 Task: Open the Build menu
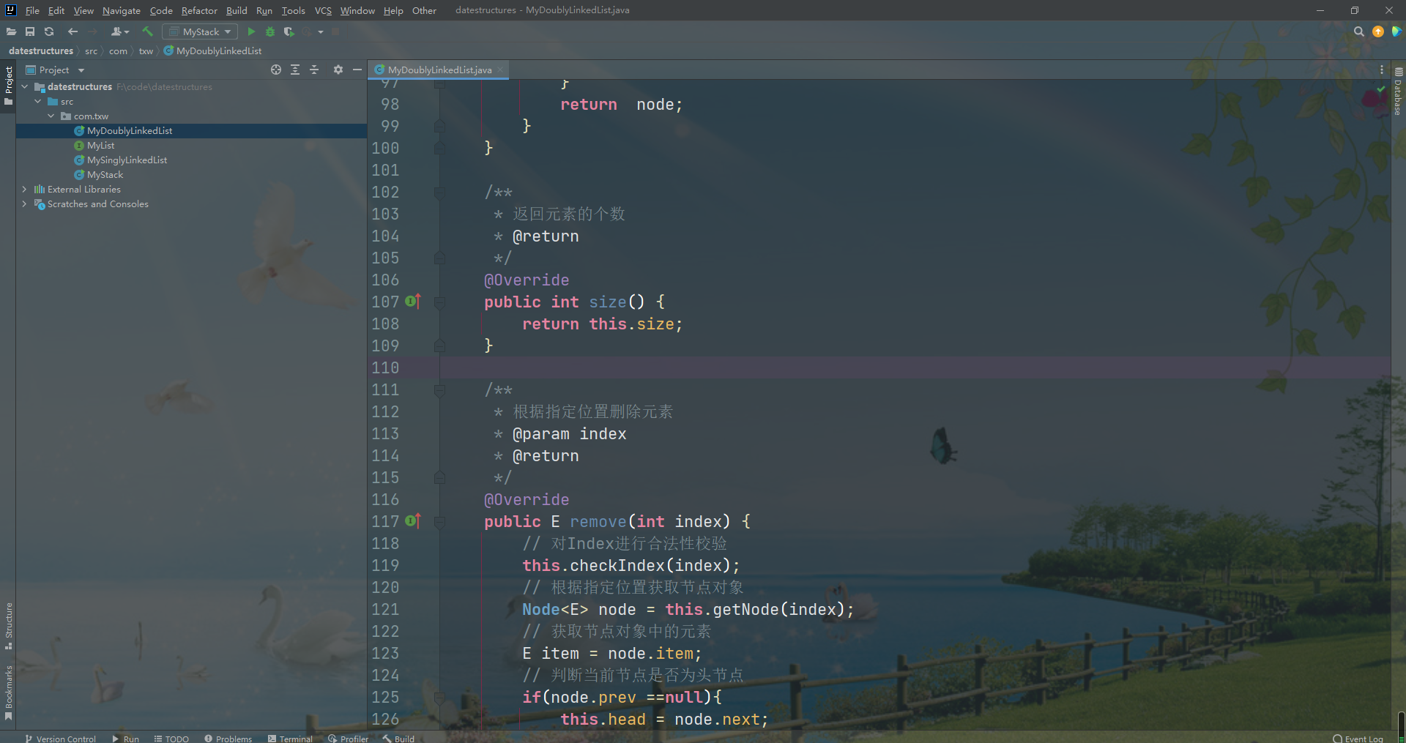237,10
